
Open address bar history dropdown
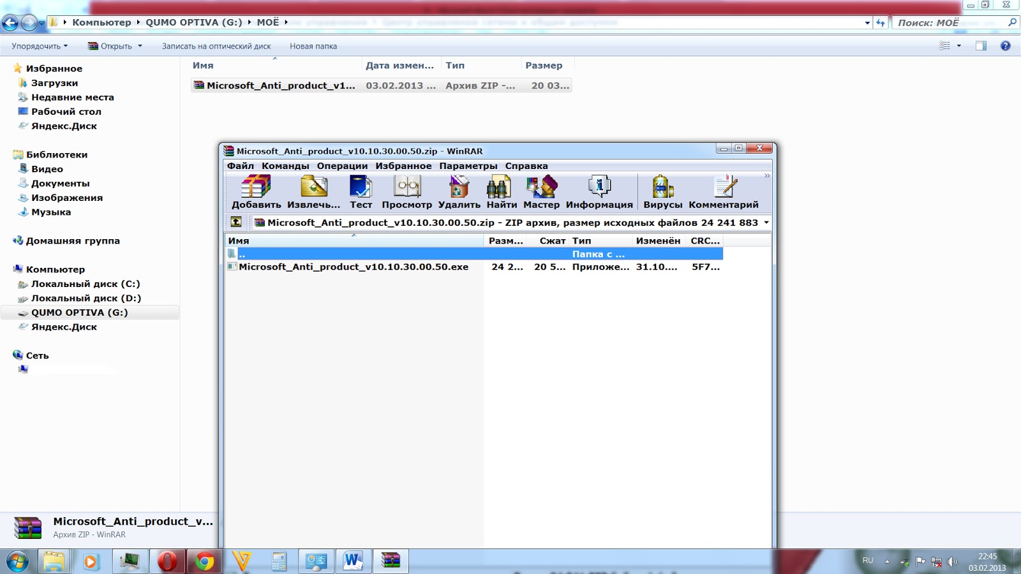(x=867, y=22)
